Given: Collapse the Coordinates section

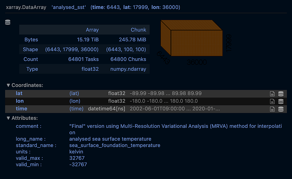Looking at the screenshot, I should pos(25,85).
